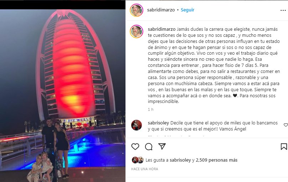Click sabrisoley username in the comment
The height and width of the screenshot is (182, 288).
coord(159,123)
